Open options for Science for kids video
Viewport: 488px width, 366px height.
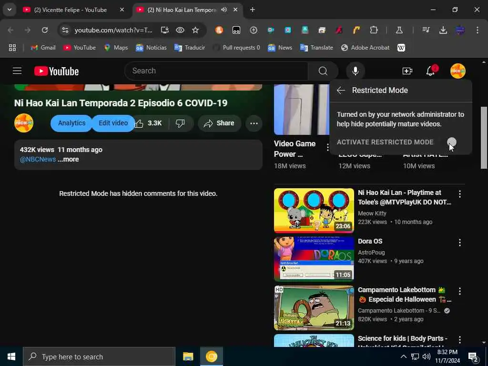[460, 340]
